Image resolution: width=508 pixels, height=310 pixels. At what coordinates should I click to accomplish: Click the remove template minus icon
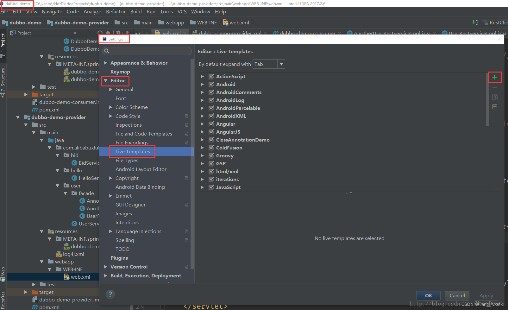click(x=495, y=87)
